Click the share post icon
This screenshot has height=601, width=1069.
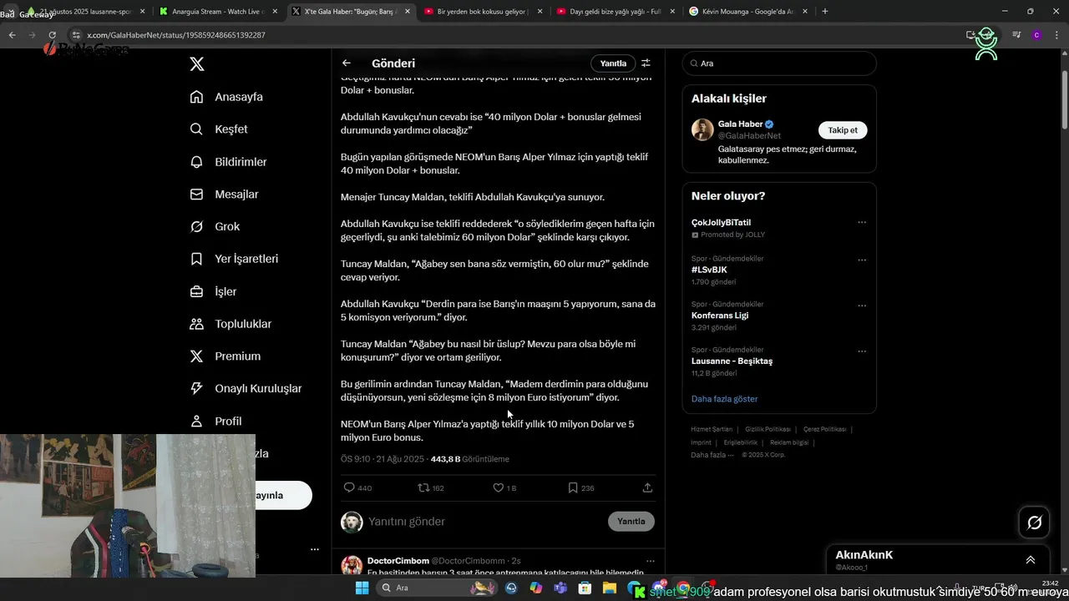(x=647, y=487)
